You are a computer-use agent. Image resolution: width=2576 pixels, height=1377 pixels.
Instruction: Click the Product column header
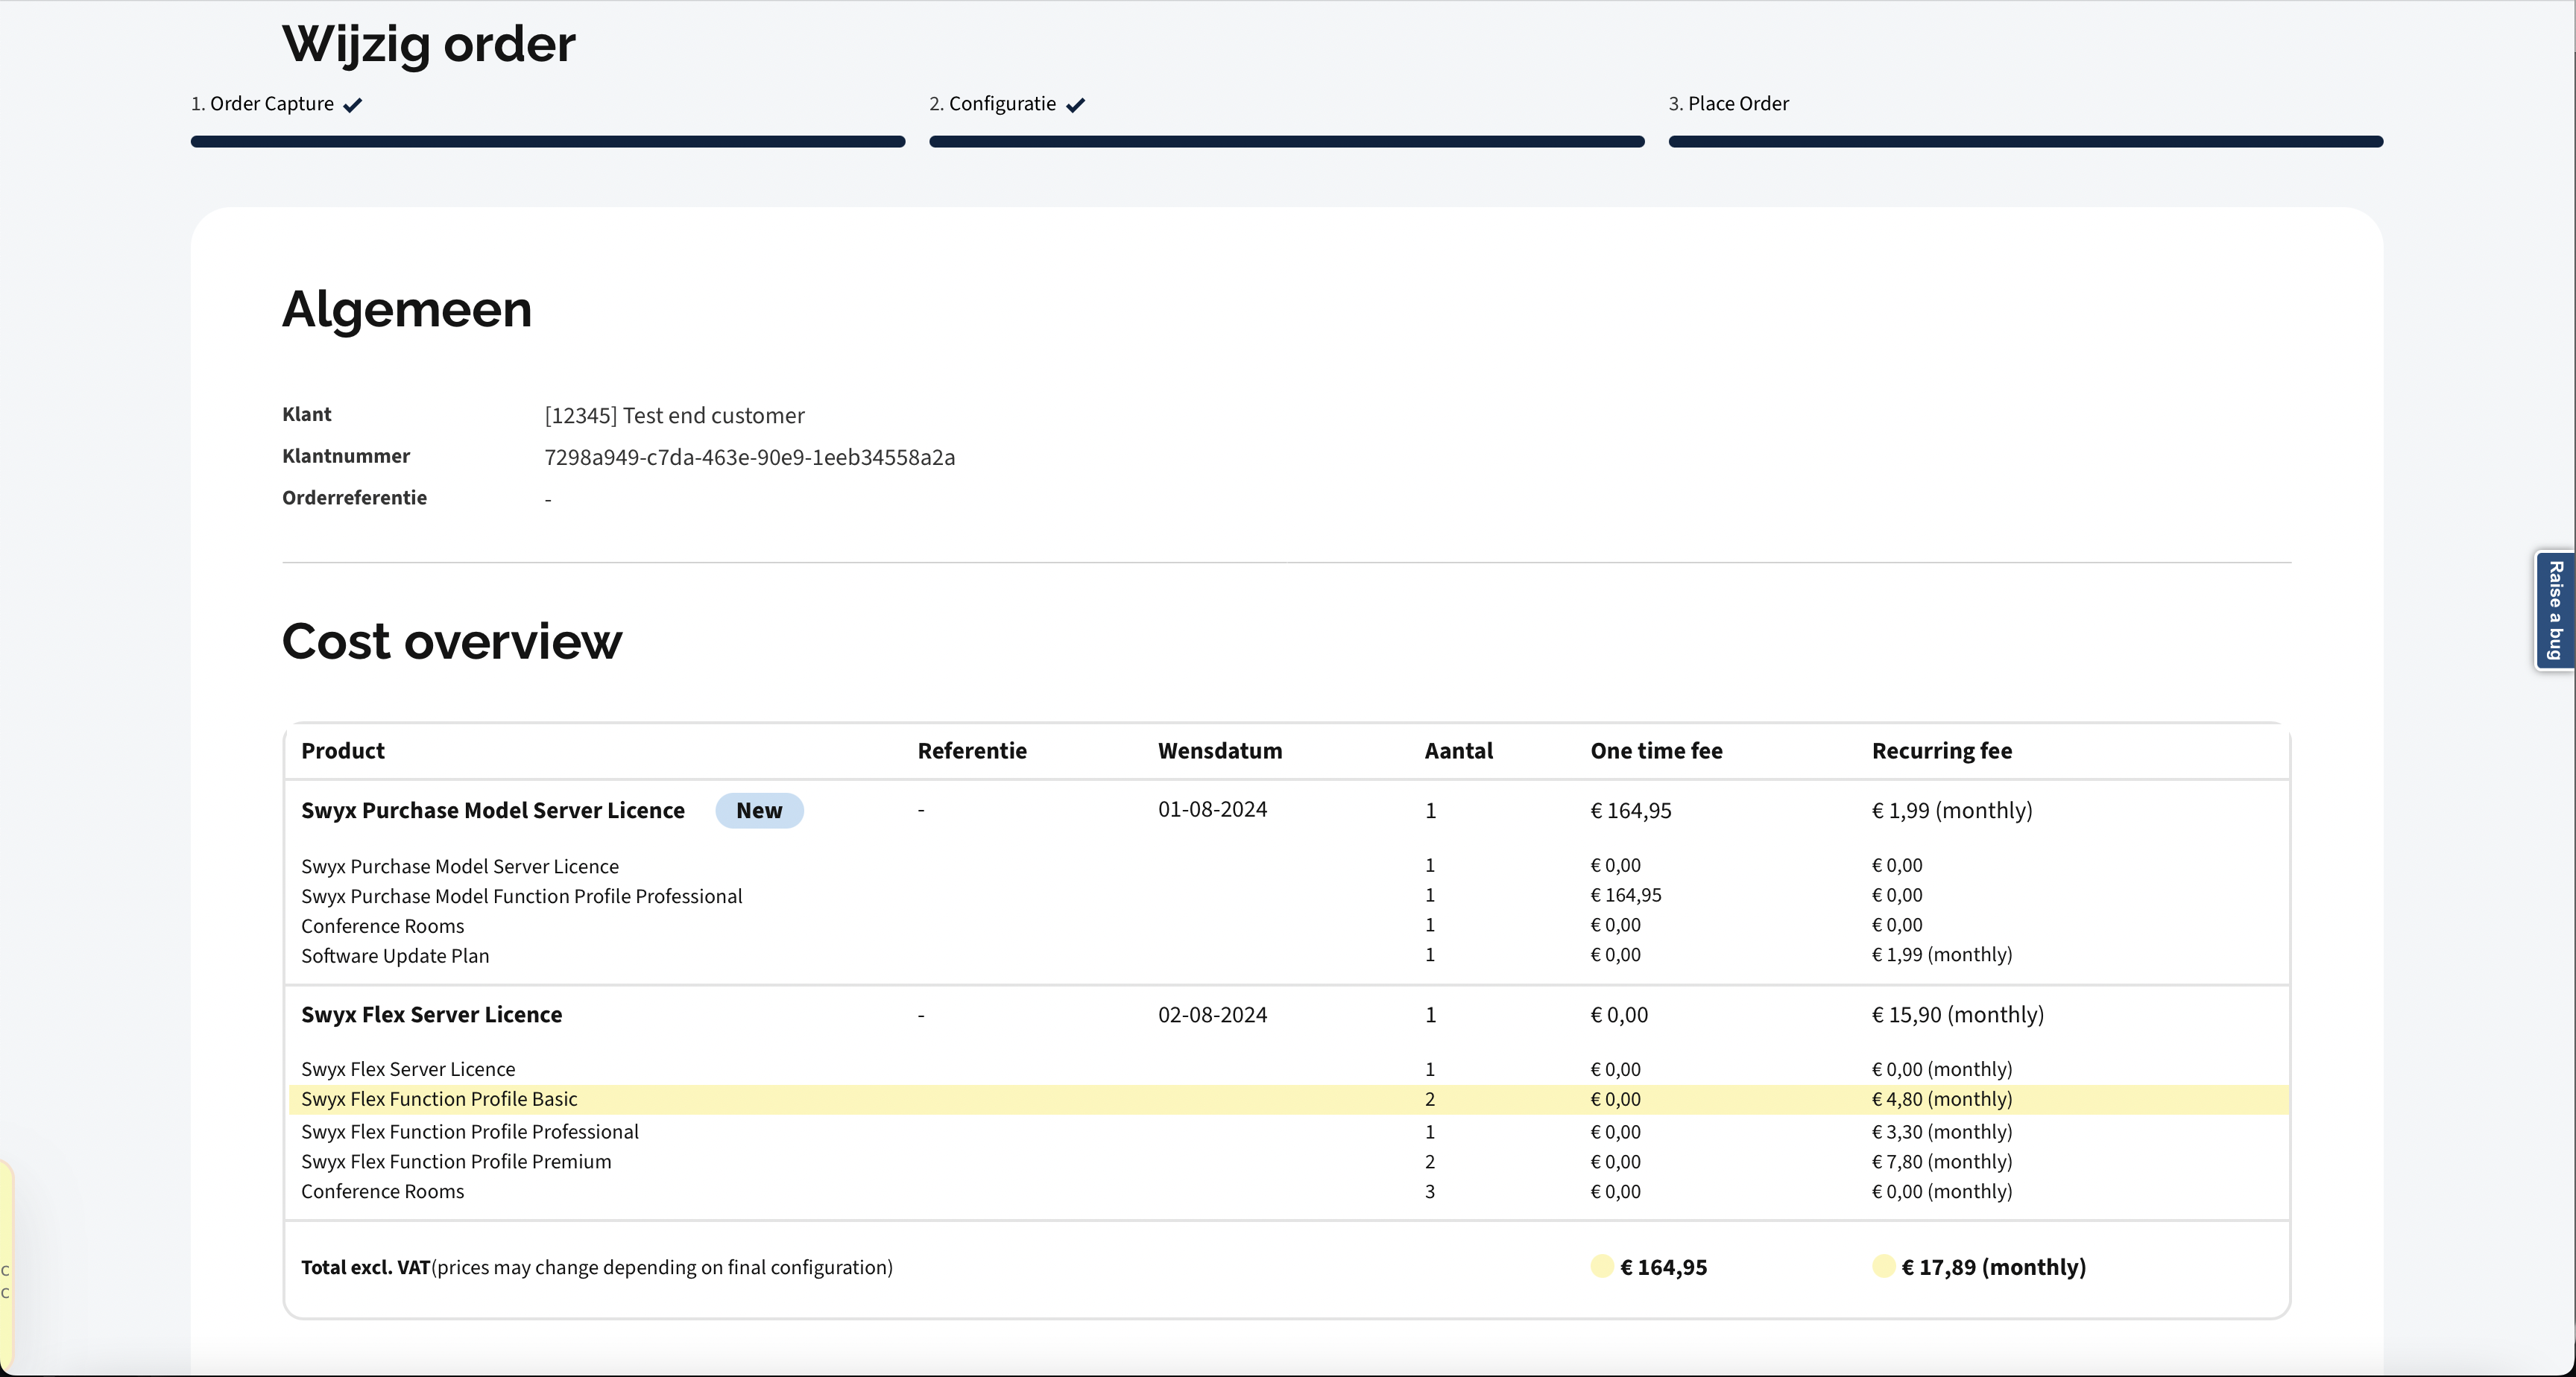(x=342, y=751)
